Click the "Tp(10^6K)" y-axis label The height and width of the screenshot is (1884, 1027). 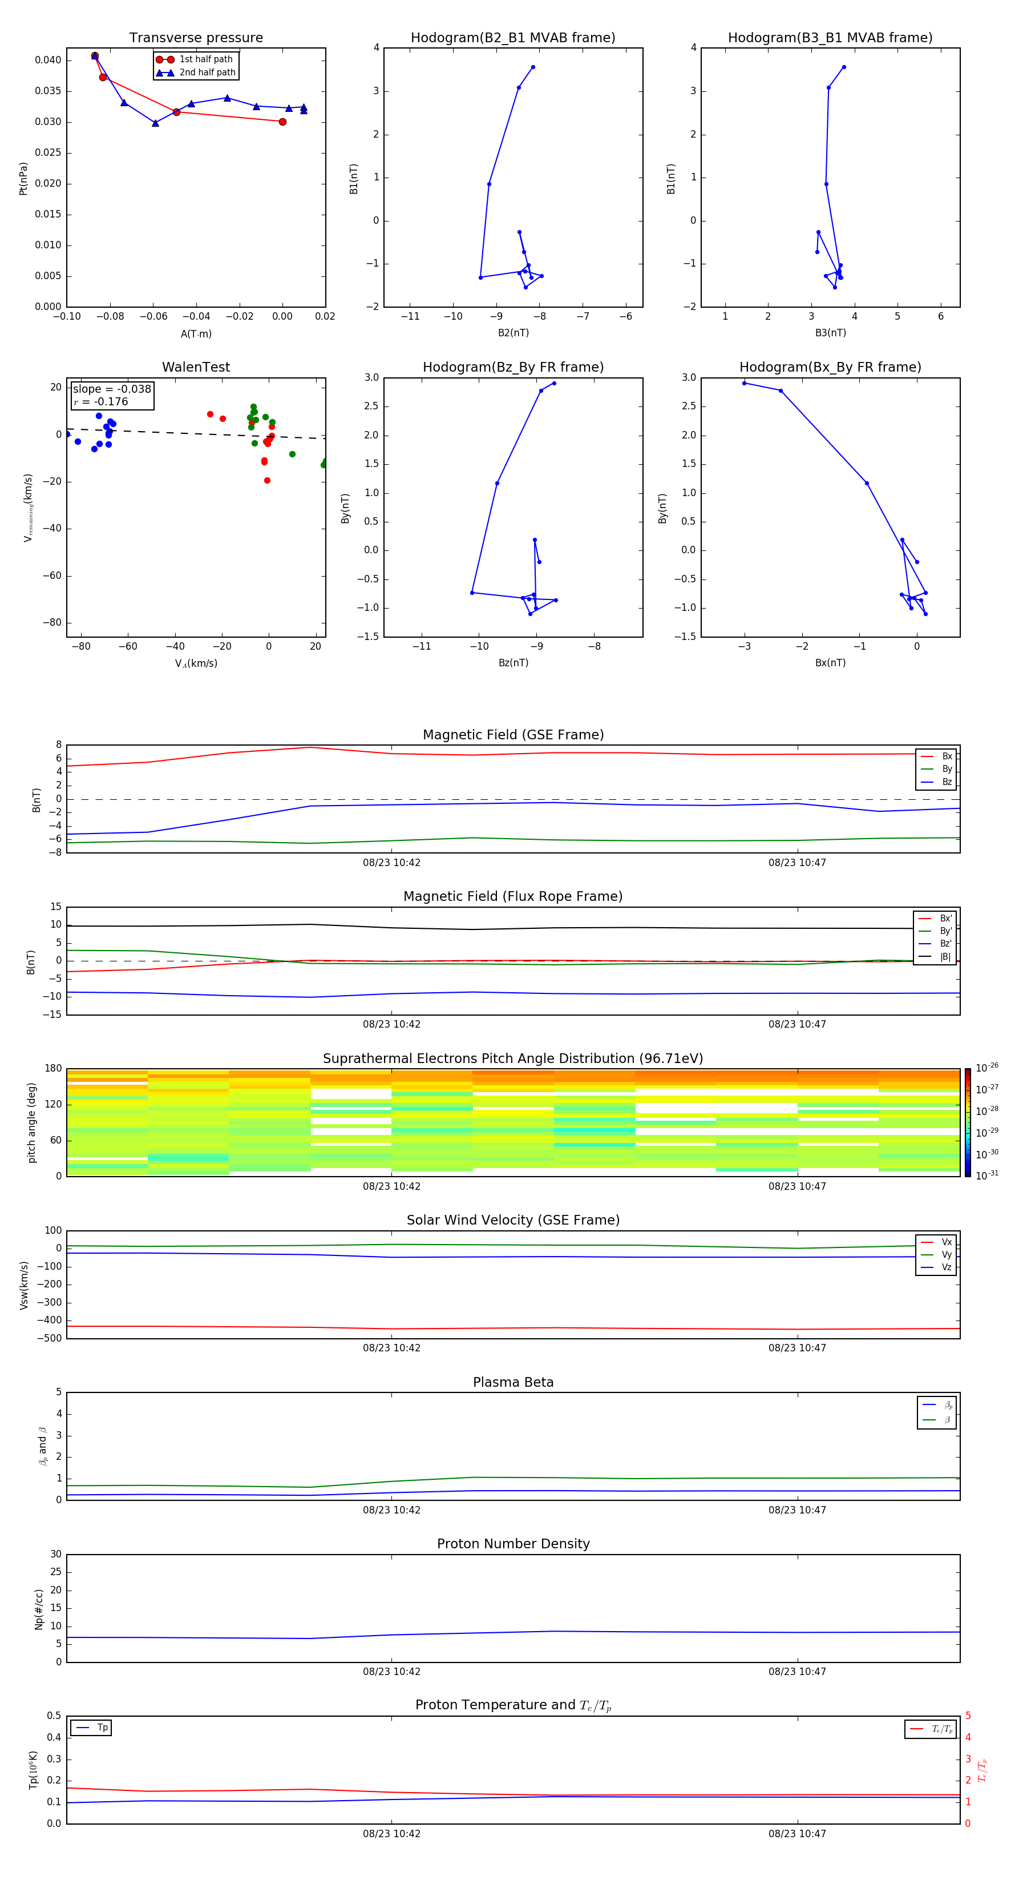pyautogui.click(x=33, y=1770)
